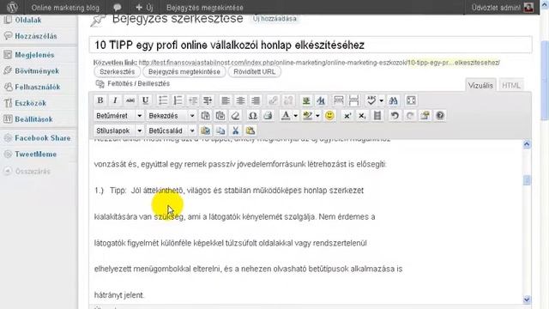This screenshot has width=549, height=309.
Task: Click the paste from Word icon
Action: coord(220,116)
